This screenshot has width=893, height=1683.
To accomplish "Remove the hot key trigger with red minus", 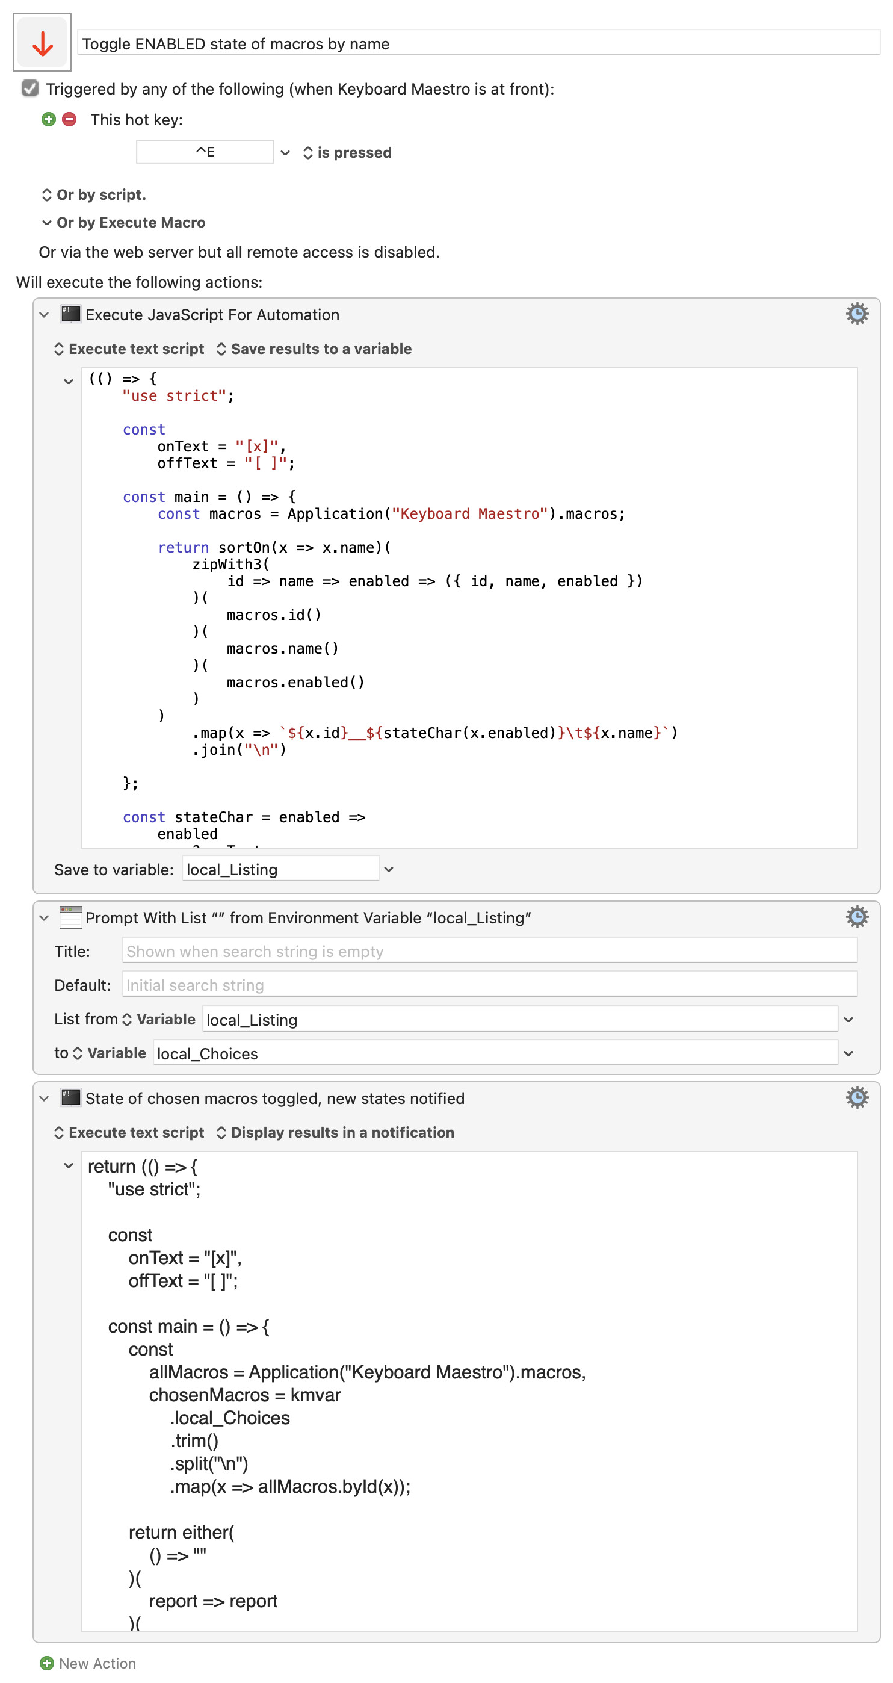I will point(69,120).
